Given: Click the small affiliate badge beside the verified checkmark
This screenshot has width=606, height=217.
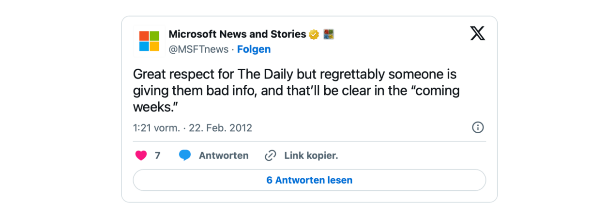Looking at the screenshot, I should tap(329, 34).
